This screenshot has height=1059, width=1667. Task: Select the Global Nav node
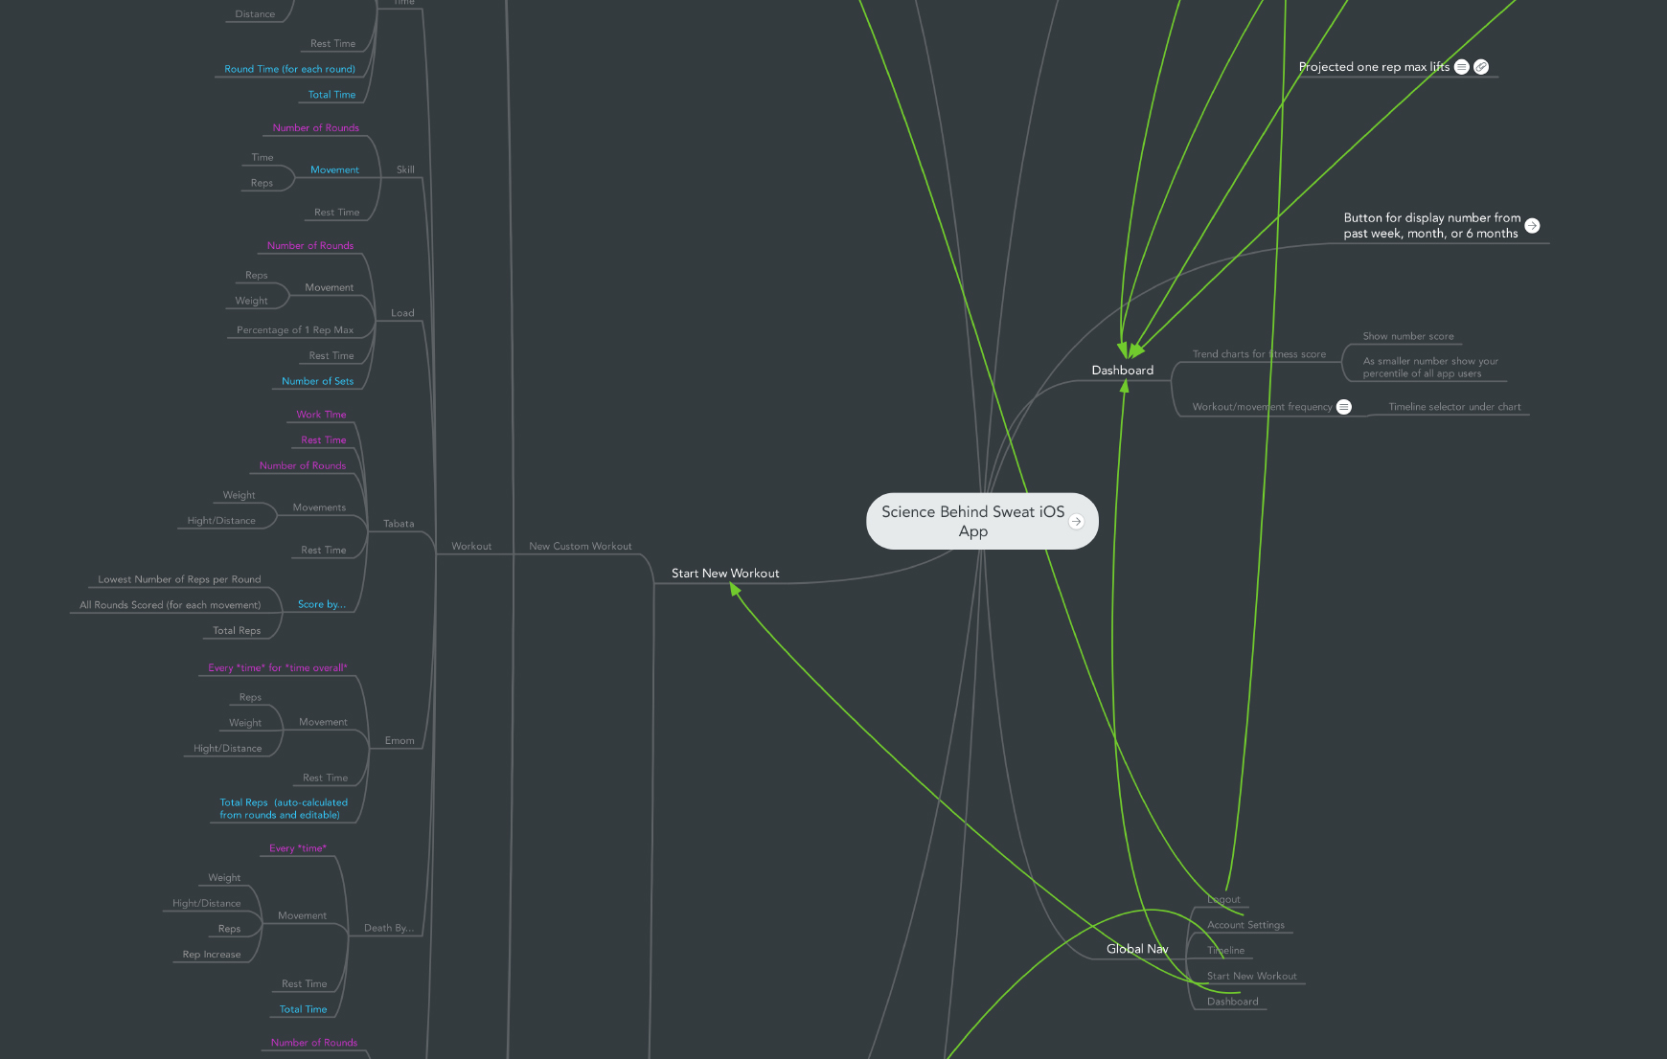pyautogui.click(x=1137, y=949)
